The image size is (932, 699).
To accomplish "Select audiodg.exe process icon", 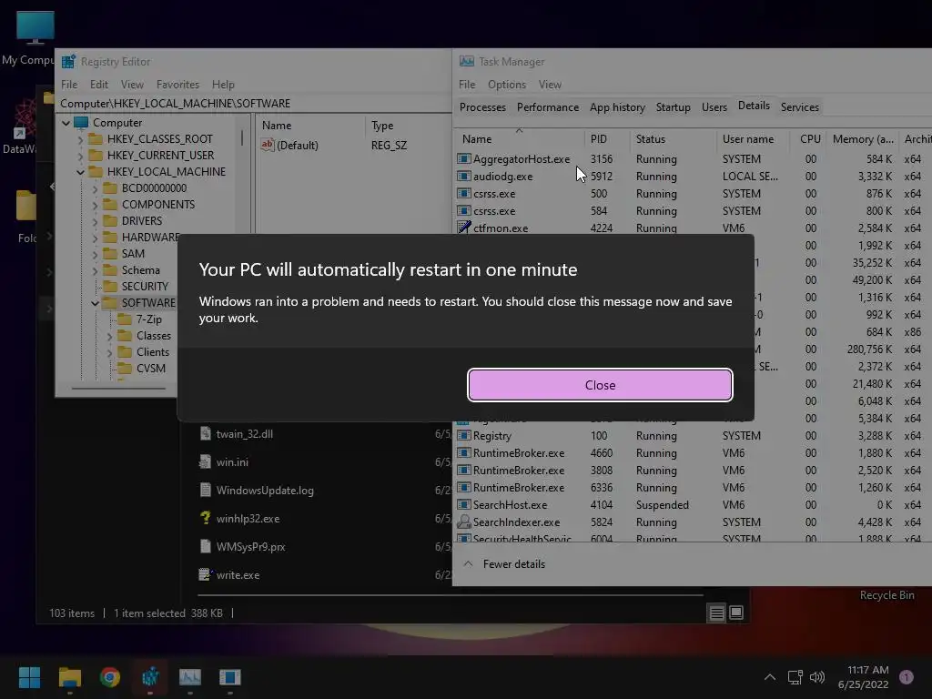I will pos(463,177).
